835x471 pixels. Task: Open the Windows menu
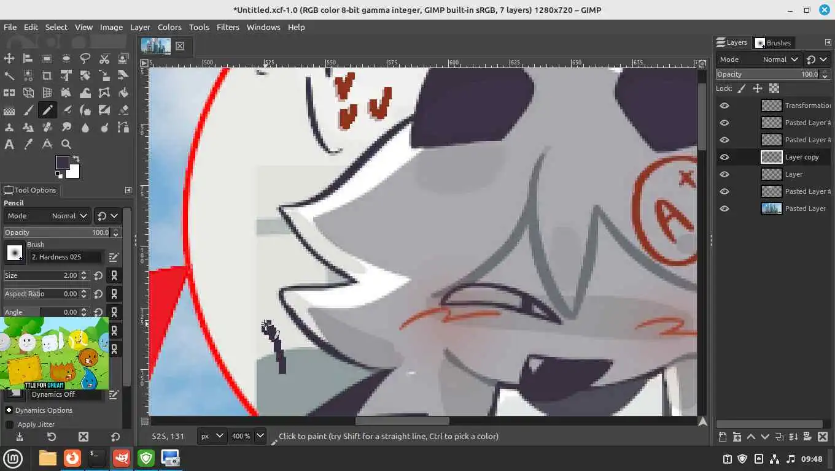263,27
